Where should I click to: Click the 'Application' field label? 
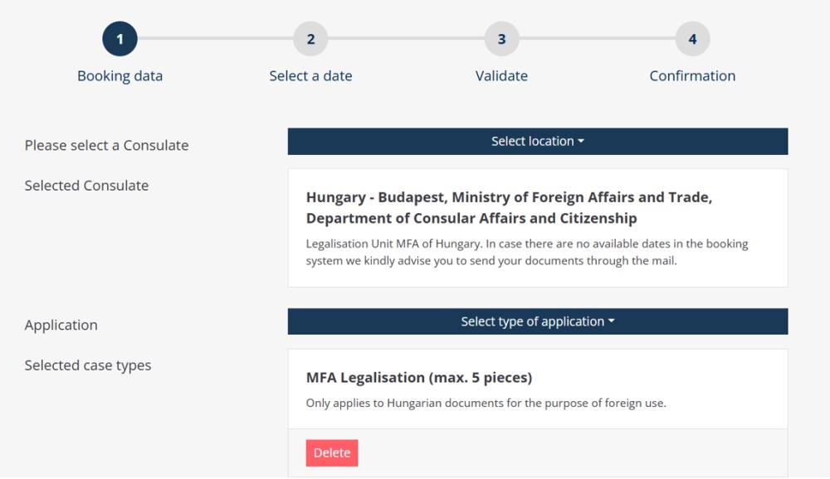pos(61,325)
